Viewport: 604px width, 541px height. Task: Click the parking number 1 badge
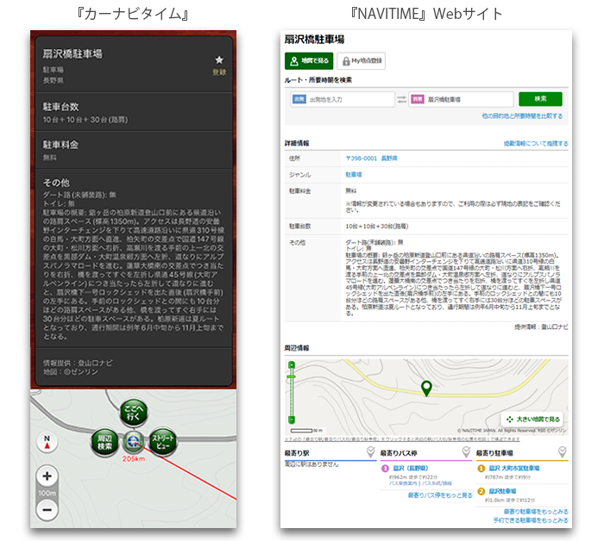coord(481,468)
